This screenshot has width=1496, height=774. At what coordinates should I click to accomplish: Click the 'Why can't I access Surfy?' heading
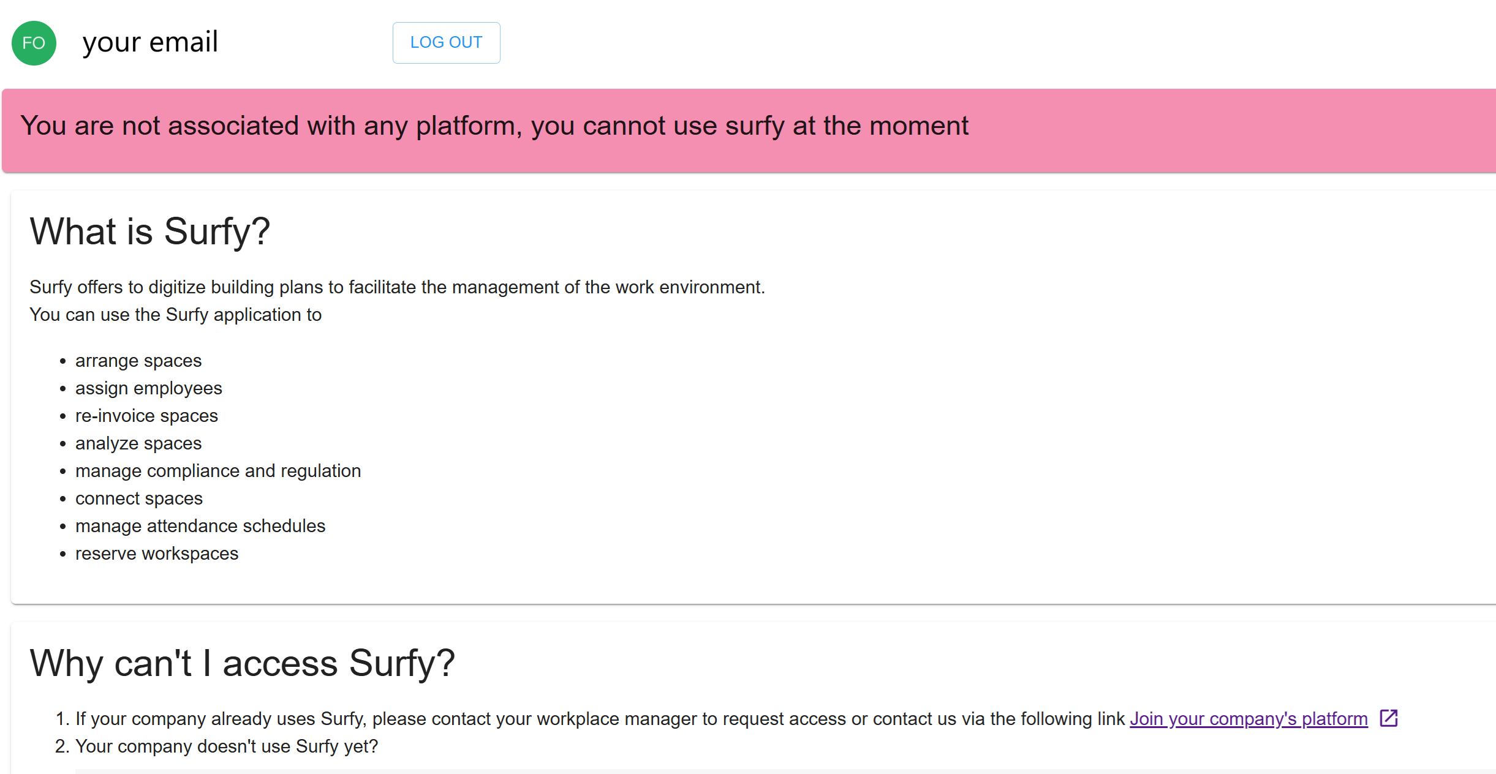point(242,663)
